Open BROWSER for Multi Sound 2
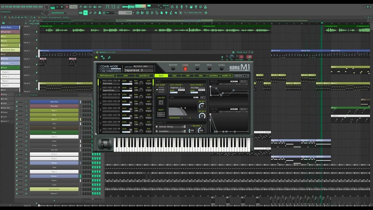373x210 pixels. 202,90
